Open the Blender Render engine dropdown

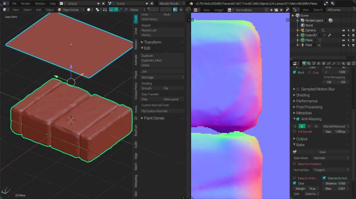pyautogui.click(x=172, y=4)
